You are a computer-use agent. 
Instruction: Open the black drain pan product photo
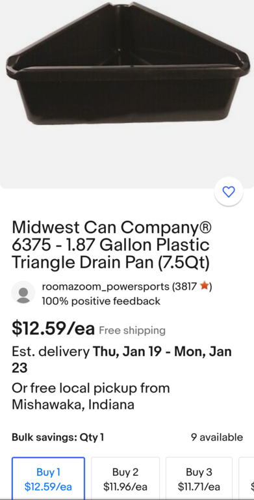coord(127,62)
